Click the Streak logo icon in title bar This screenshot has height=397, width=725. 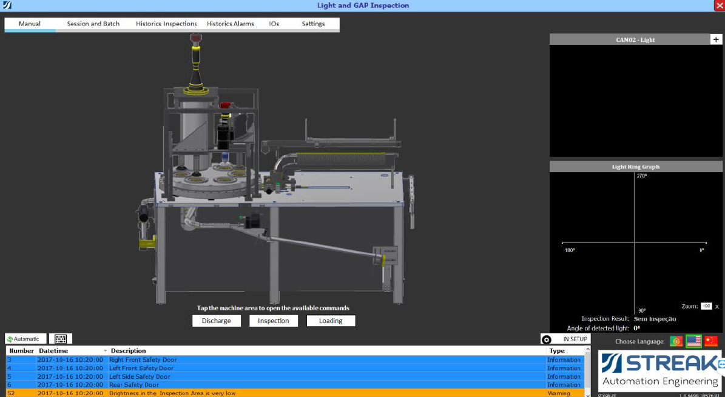(7, 5)
